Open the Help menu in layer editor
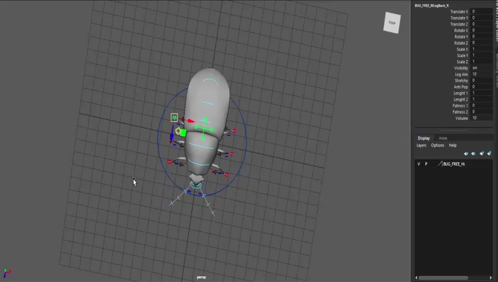 [453, 145]
